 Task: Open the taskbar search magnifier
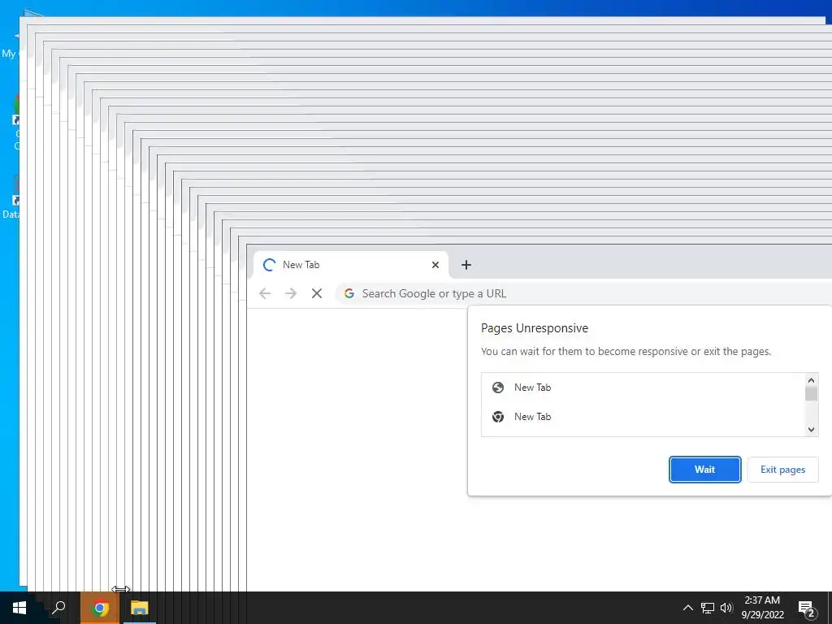pyautogui.click(x=58, y=608)
